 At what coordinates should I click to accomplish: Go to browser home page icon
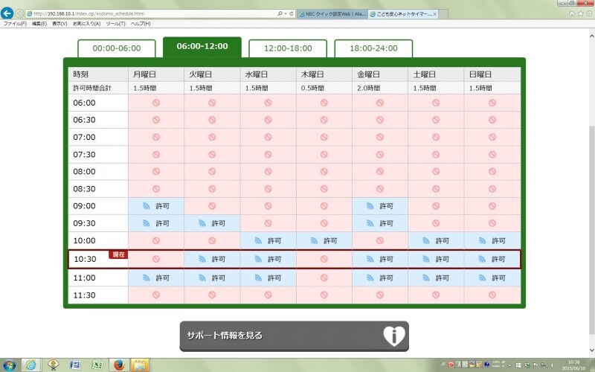pyautogui.click(x=572, y=13)
